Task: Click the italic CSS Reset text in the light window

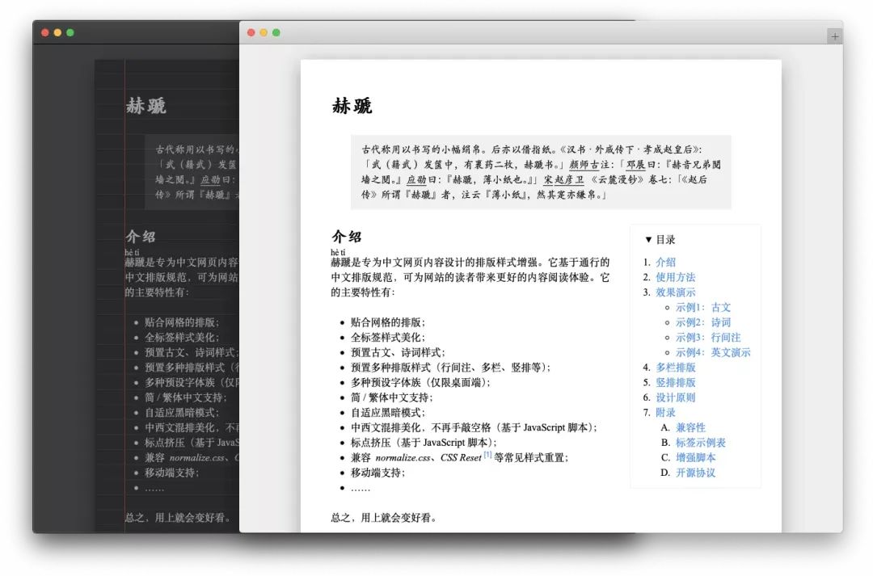Action: [461, 457]
